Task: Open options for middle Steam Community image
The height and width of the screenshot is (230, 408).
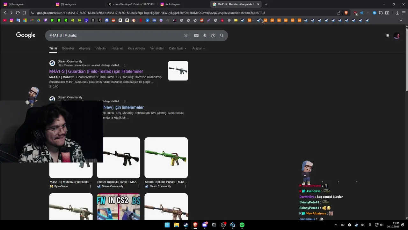Action: (138, 186)
